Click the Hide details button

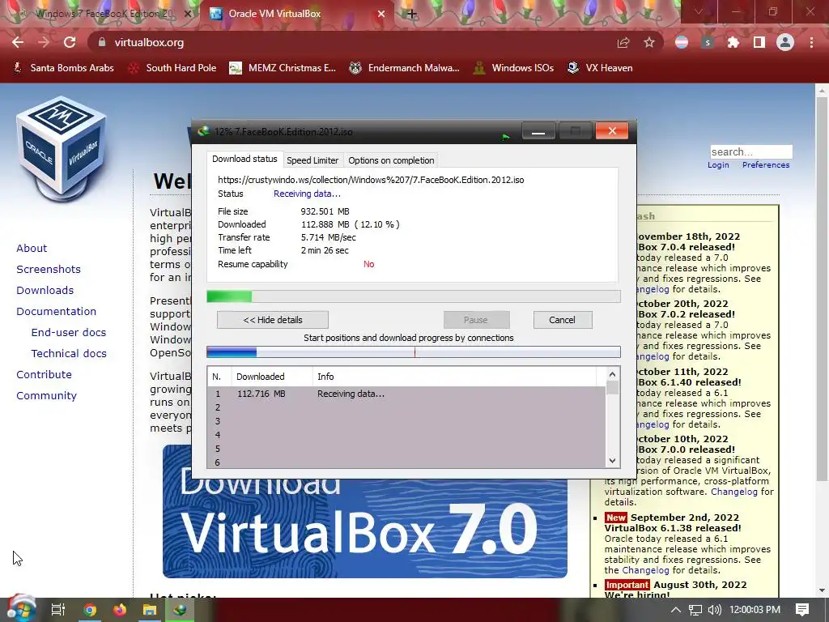[272, 320]
